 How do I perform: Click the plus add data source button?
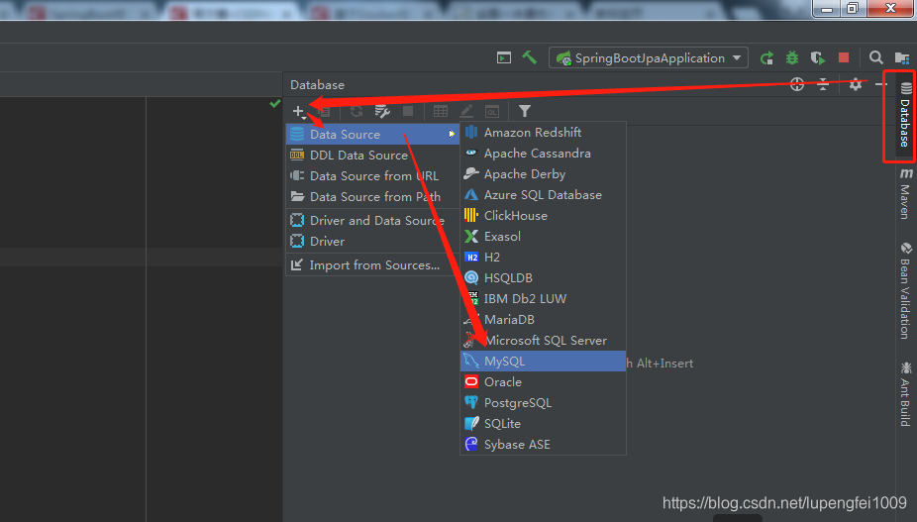[299, 111]
